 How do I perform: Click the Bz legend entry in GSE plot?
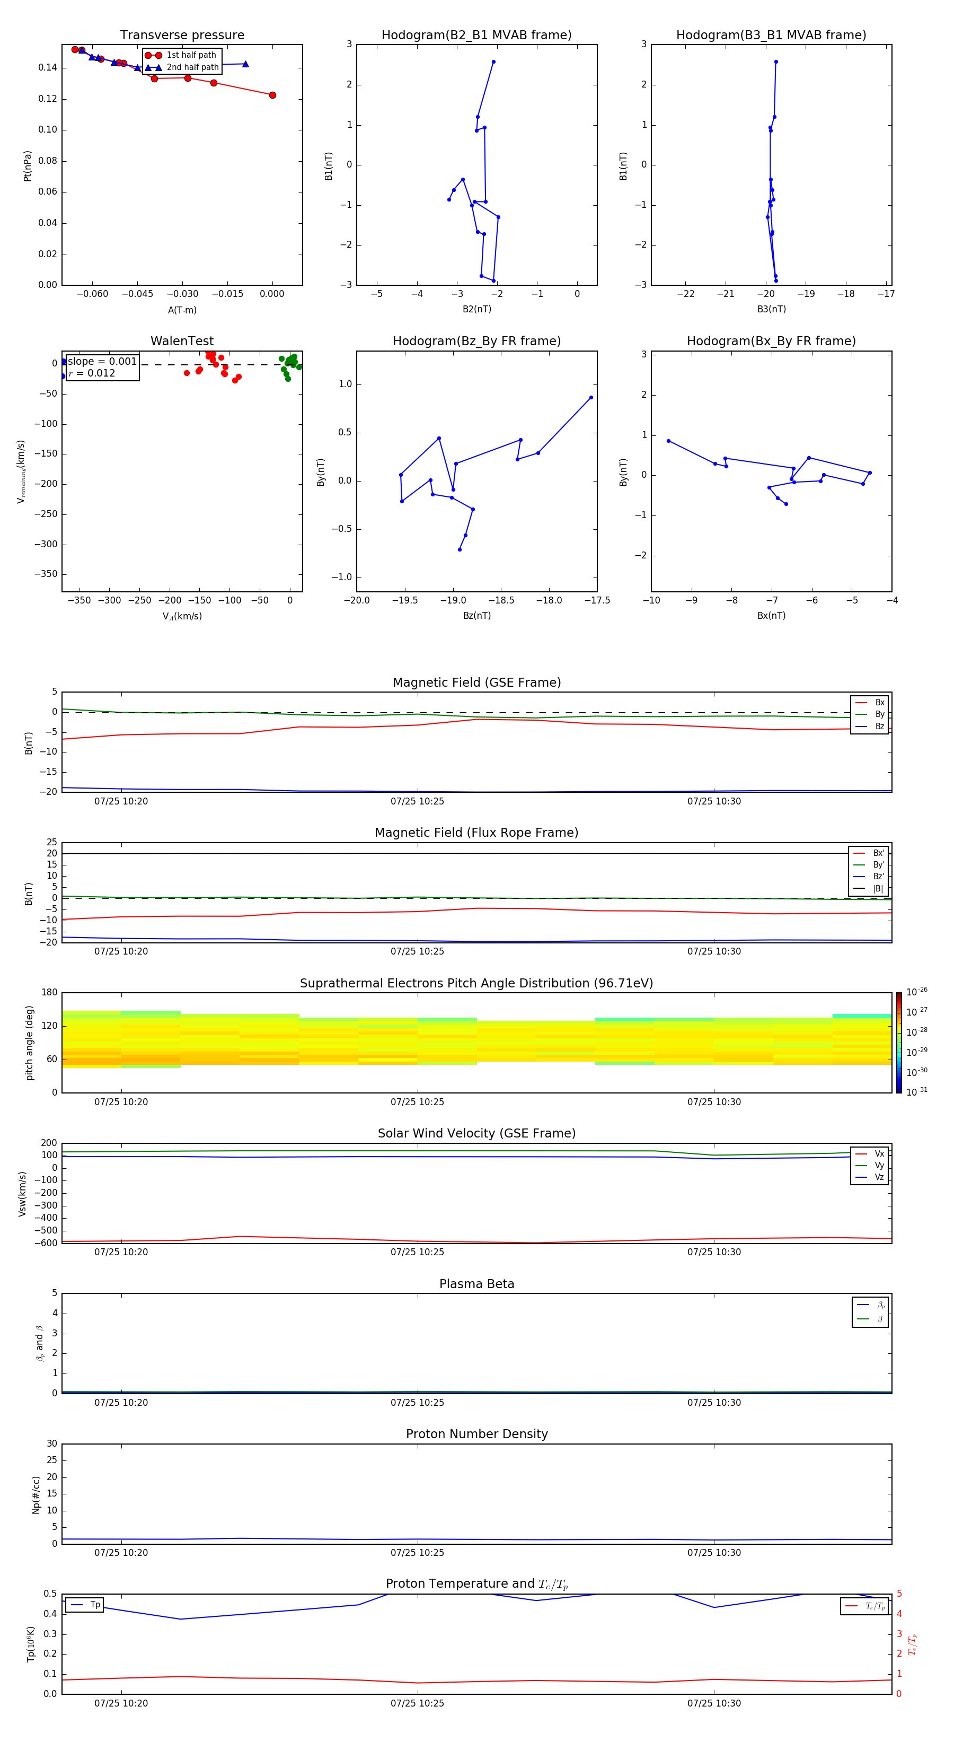tap(870, 726)
